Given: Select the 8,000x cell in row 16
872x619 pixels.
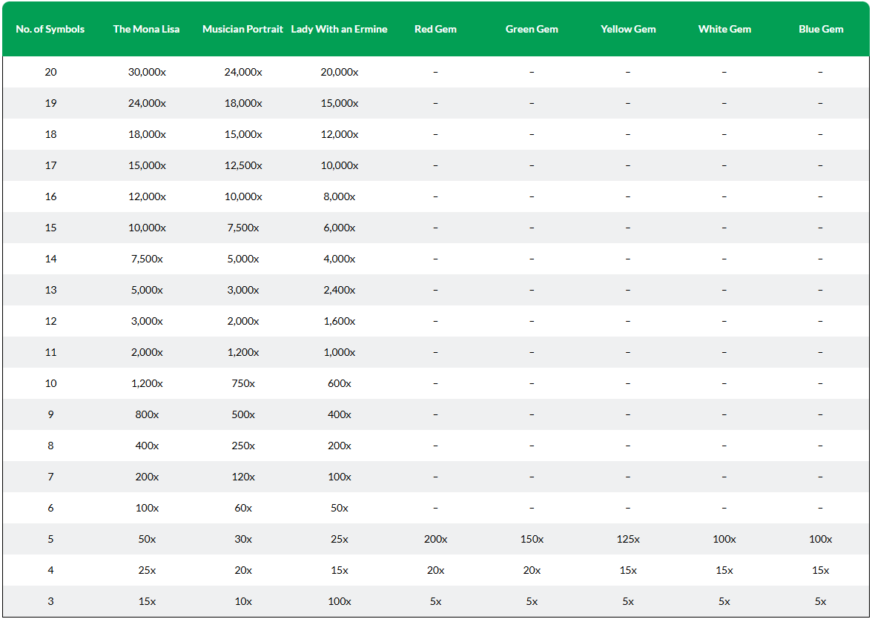Looking at the screenshot, I should click(x=340, y=197).
